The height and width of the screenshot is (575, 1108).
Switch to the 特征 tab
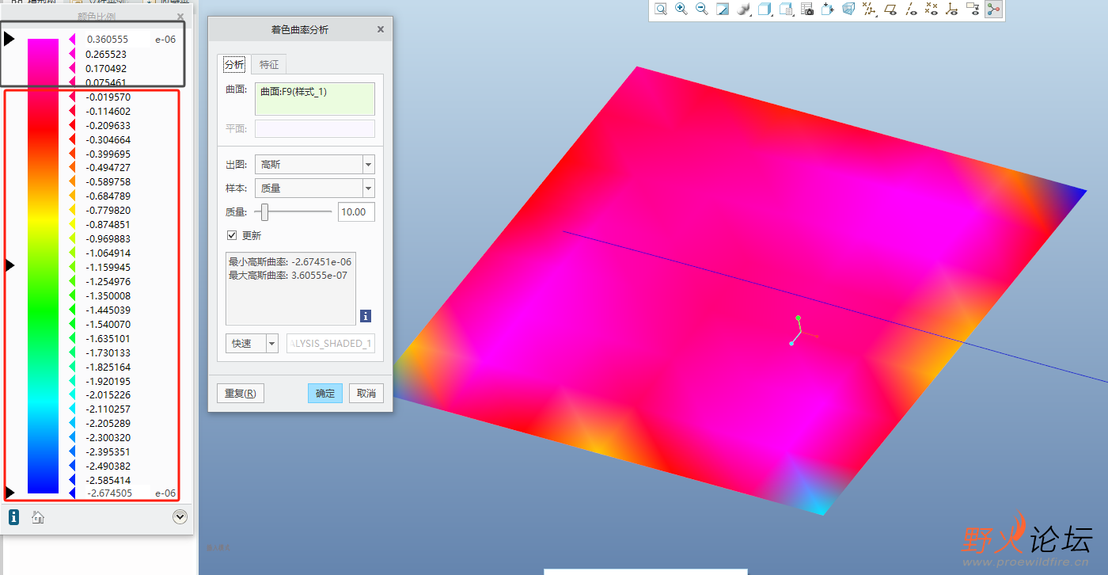pyautogui.click(x=269, y=65)
